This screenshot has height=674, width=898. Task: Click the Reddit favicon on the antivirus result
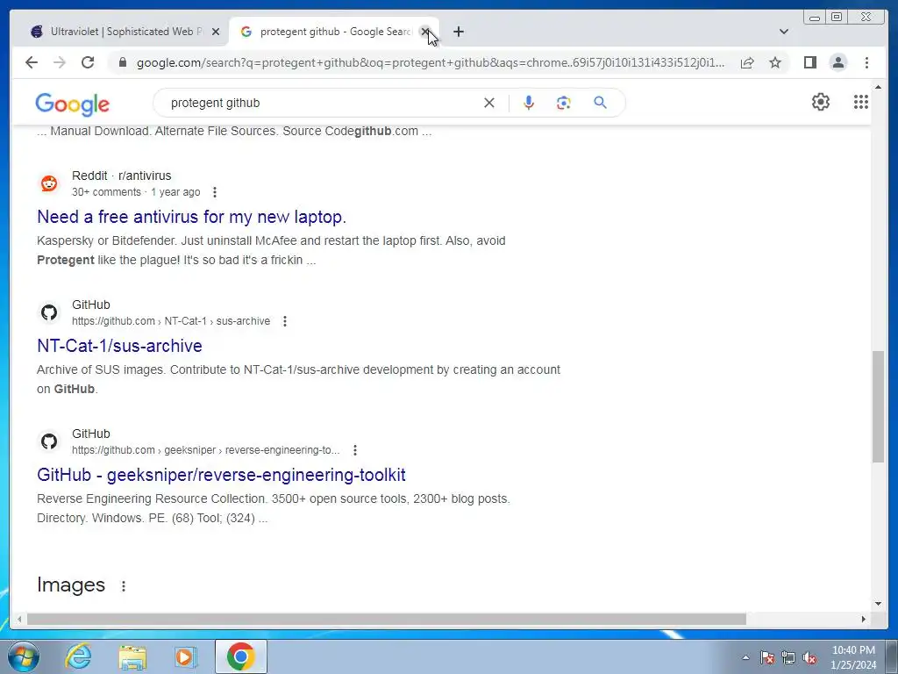pos(49,183)
